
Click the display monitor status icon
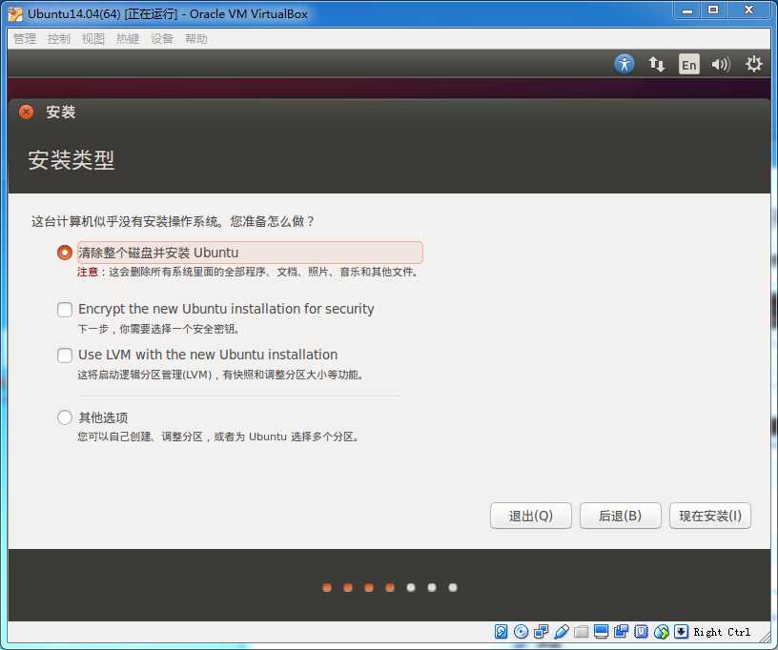click(601, 632)
